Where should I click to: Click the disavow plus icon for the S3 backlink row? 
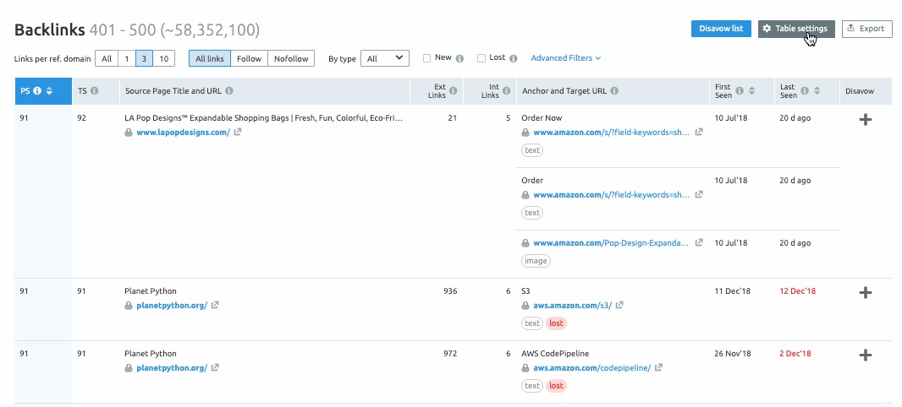pyautogui.click(x=865, y=293)
